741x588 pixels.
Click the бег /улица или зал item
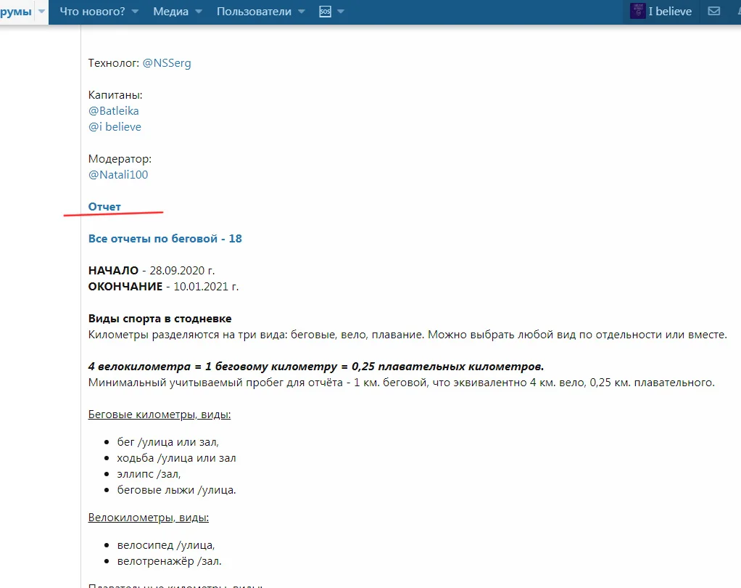[167, 442]
